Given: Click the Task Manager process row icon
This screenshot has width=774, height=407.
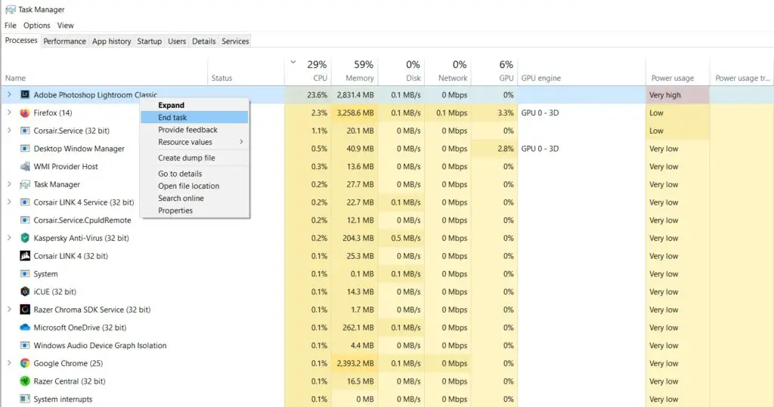Looking at the screenshot, I should point(25,184).
